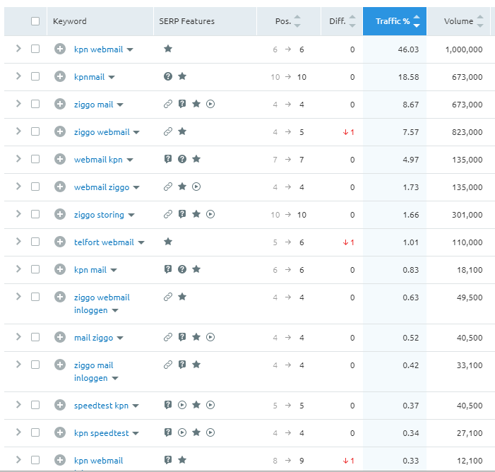Tick the ziggo mail row checkbox

[35, 104]
